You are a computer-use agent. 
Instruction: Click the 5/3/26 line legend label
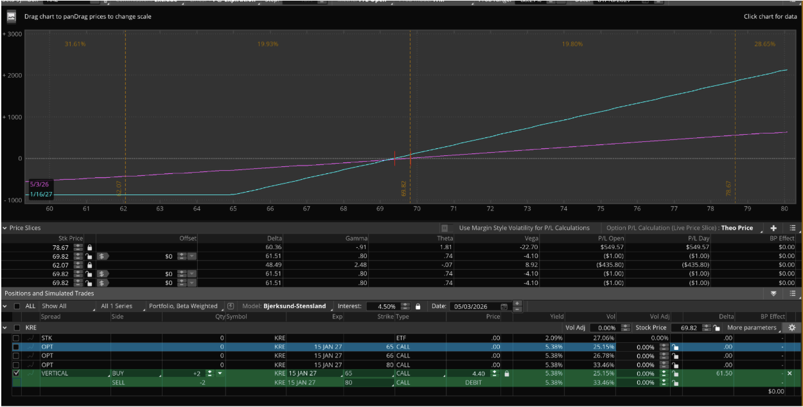(40, 184)
